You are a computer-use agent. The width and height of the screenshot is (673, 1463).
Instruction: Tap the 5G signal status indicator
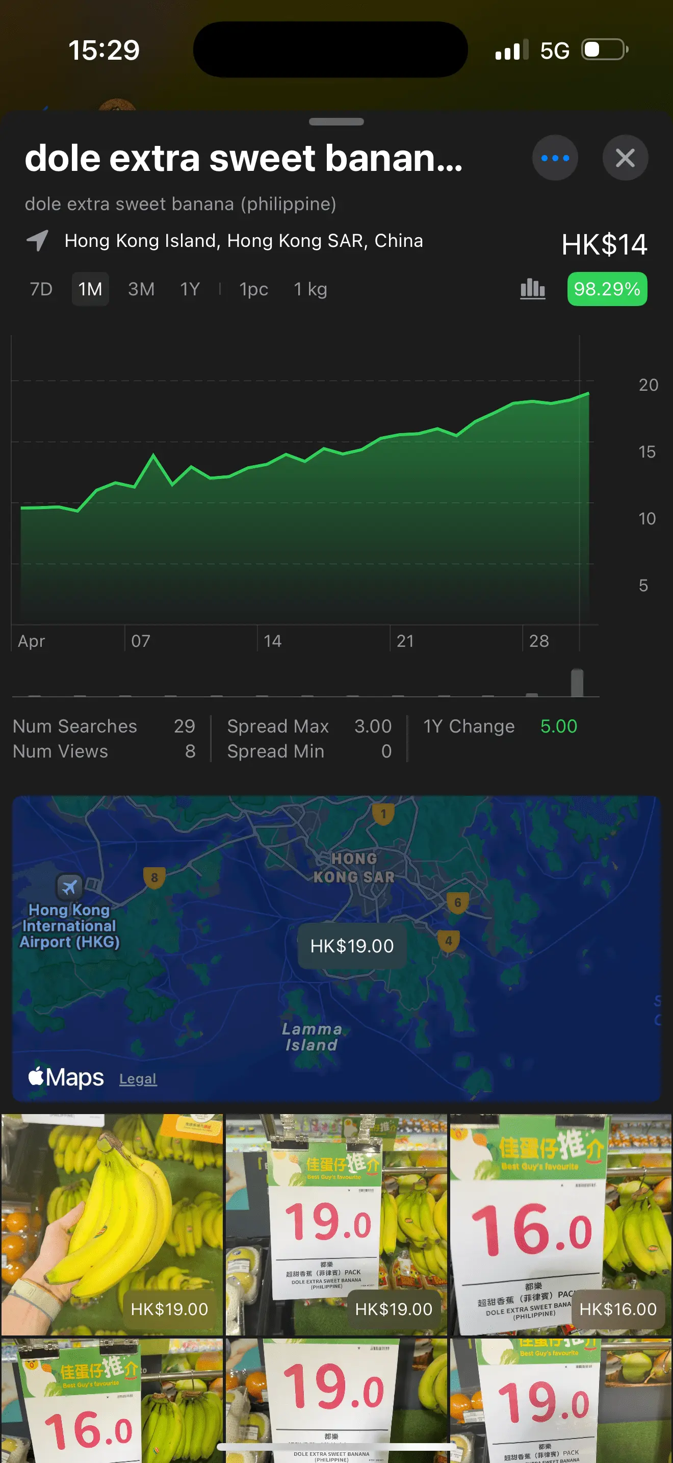[554, 51]
